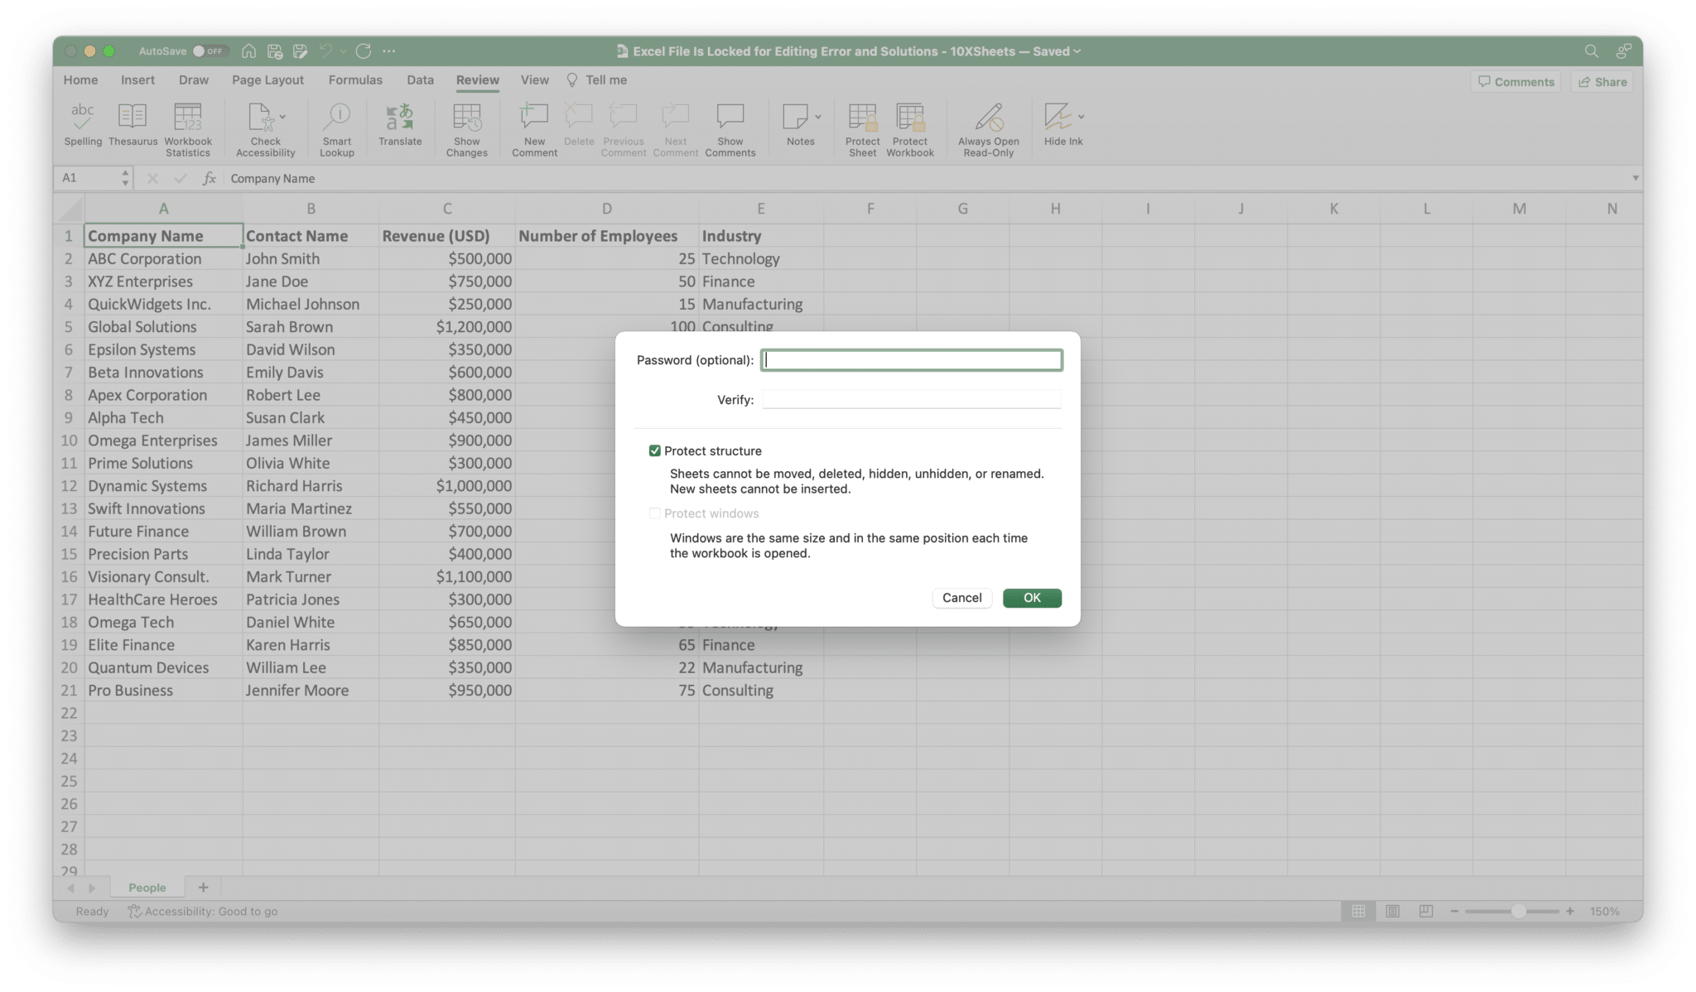This screenshot has height=992, width=1696.
Task: Open the Draw ribbon tab
Action: (193, 80)
